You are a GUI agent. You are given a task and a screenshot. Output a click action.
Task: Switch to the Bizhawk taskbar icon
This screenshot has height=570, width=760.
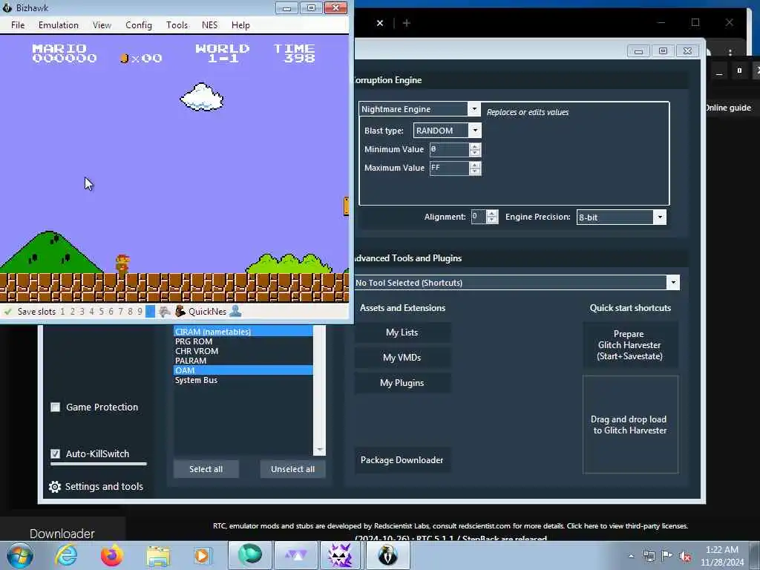point(387,554)
